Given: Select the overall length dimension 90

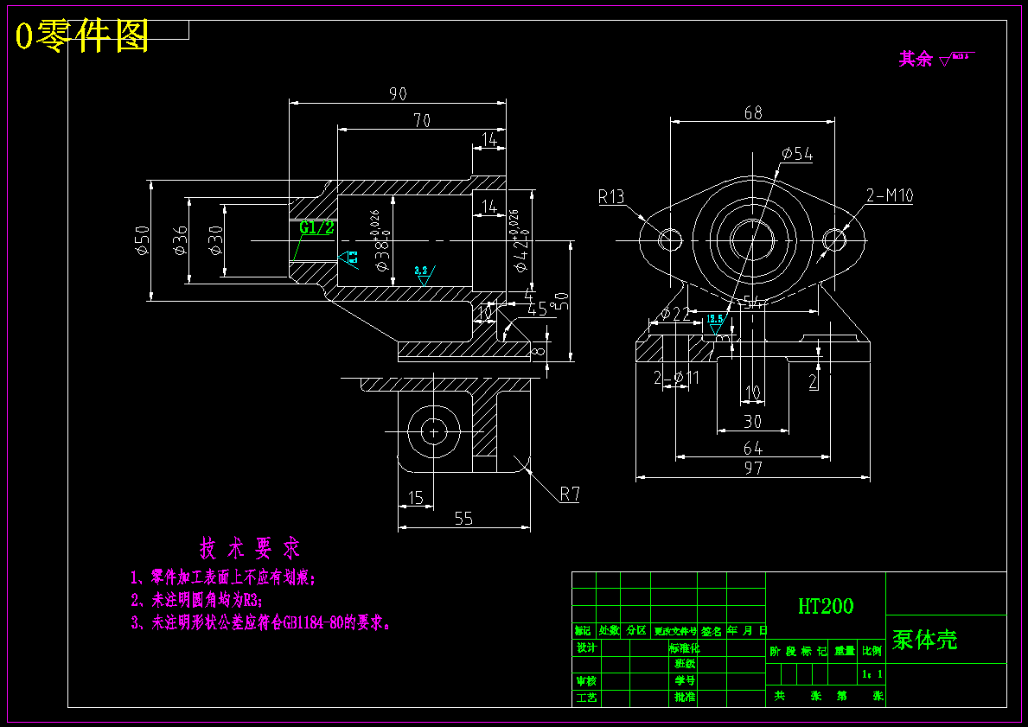Looking at the screenshot, I should point(398,93).
